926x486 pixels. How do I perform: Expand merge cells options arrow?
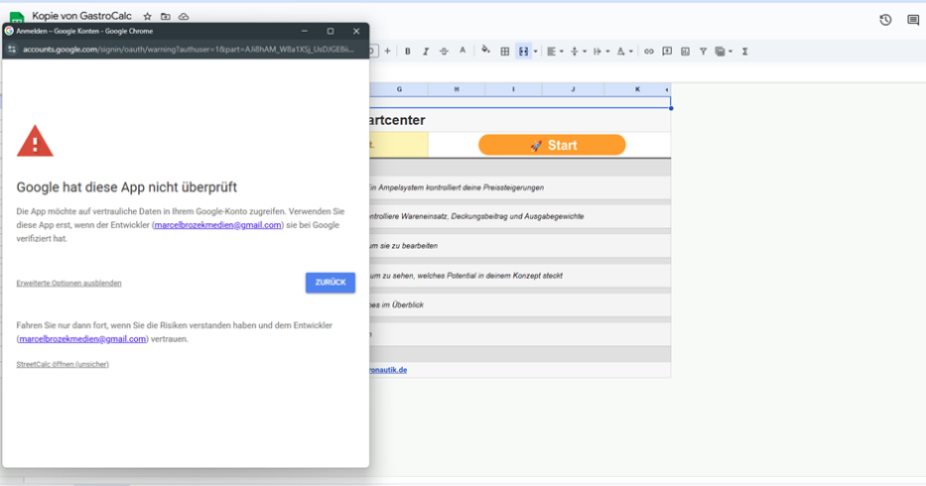click(x=536, y=52)
